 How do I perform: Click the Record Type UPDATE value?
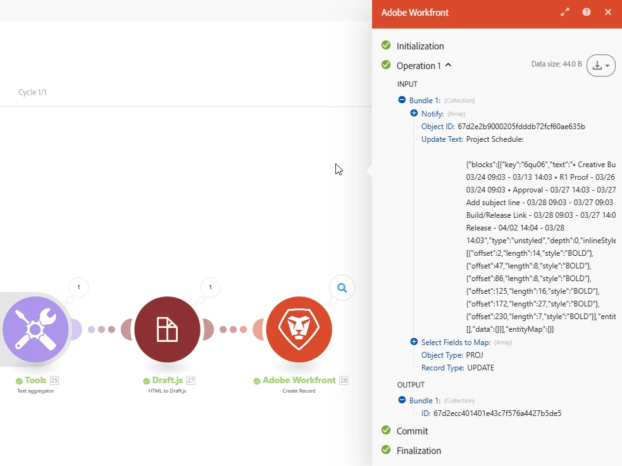(481, 368)
